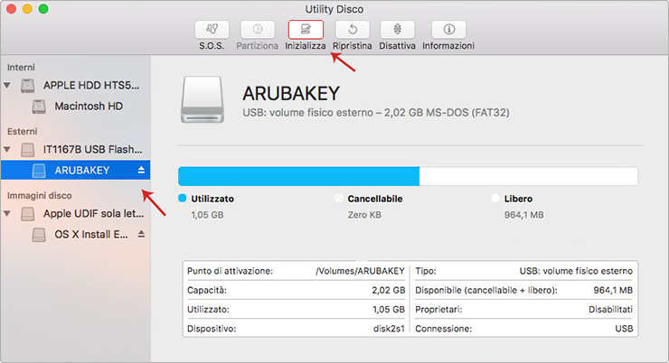Collapse the IT1167B USB Flash disclosure triangle
Image resolution: width=669 pixels, height=363 pixels.
(x=7, y=149)
